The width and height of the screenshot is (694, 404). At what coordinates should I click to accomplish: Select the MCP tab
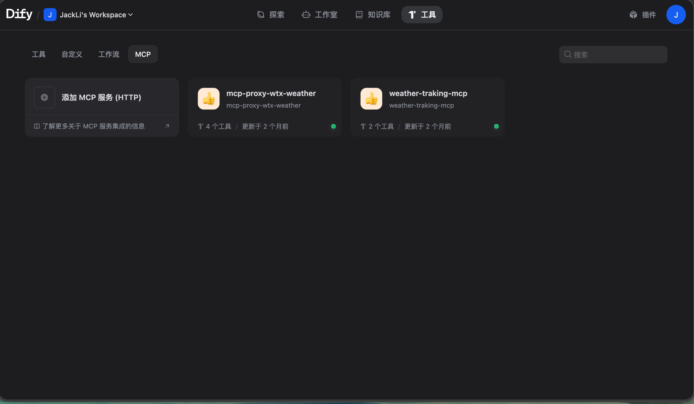coord(143,54)
